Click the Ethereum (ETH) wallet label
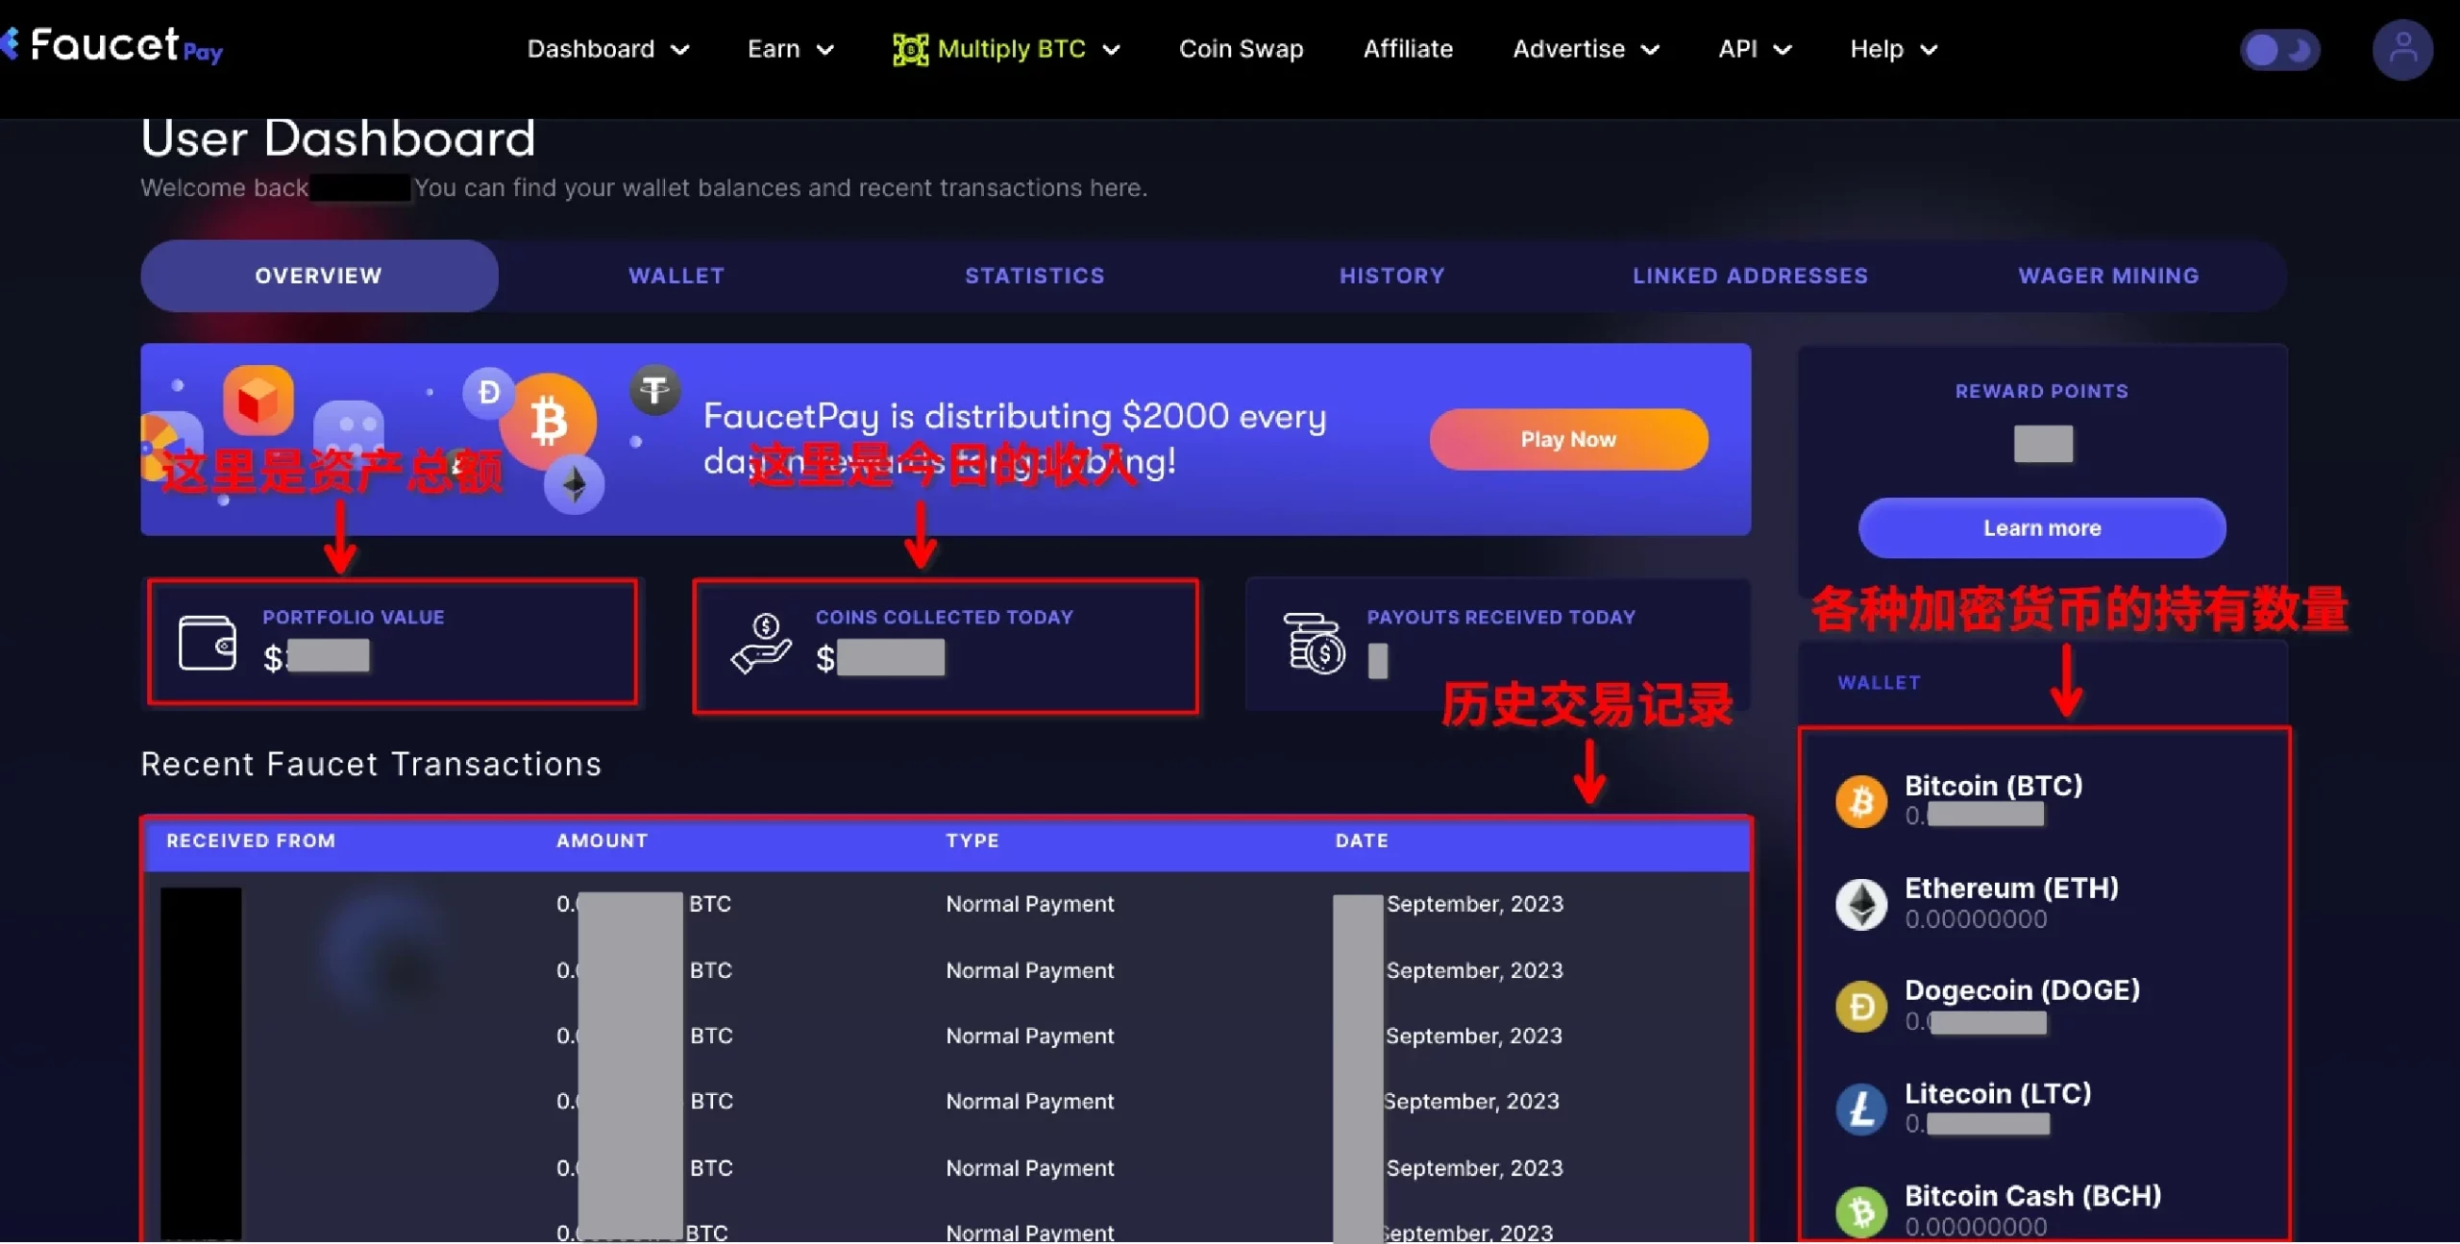The width and height of the screenshot is (2460, 1244). (2011, 888)
